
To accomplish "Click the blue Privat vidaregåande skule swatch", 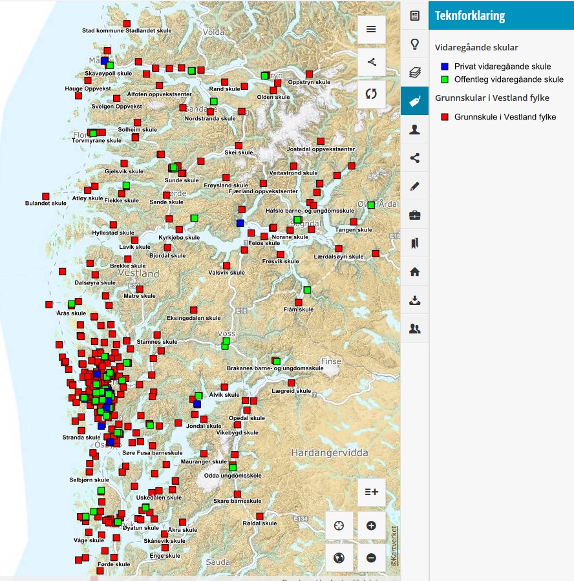I will [x=444, y=67].
